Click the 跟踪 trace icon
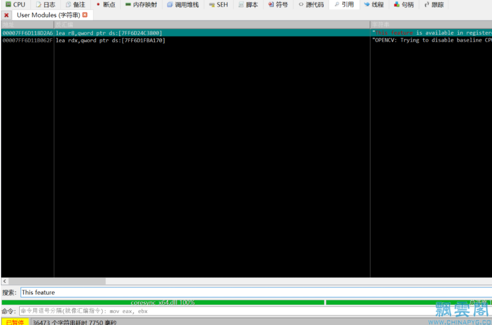This screenshot has height=325, width=492. pos(427,4)
